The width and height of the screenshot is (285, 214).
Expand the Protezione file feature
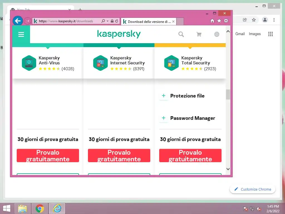164,96
